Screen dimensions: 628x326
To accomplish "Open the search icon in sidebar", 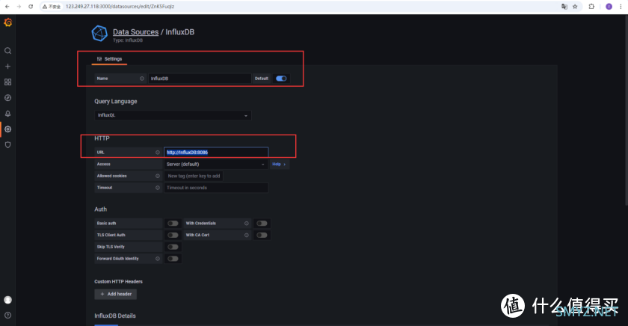I will tap(7, 51).
